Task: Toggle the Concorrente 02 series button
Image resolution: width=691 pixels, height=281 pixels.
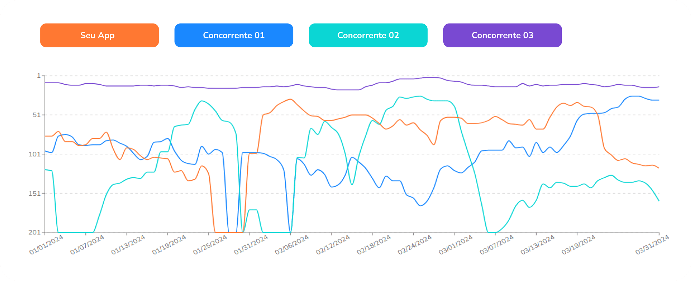Action: point(368,35)
